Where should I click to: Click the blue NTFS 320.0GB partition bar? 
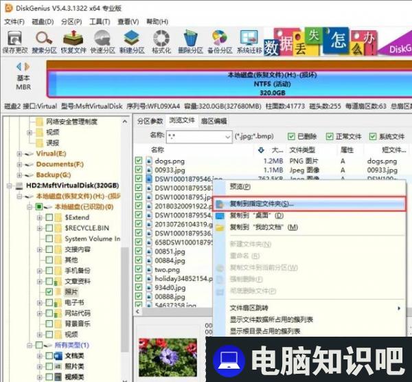[229, 84]
